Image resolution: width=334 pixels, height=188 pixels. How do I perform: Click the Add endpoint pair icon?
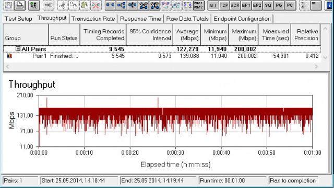(110, 6)
